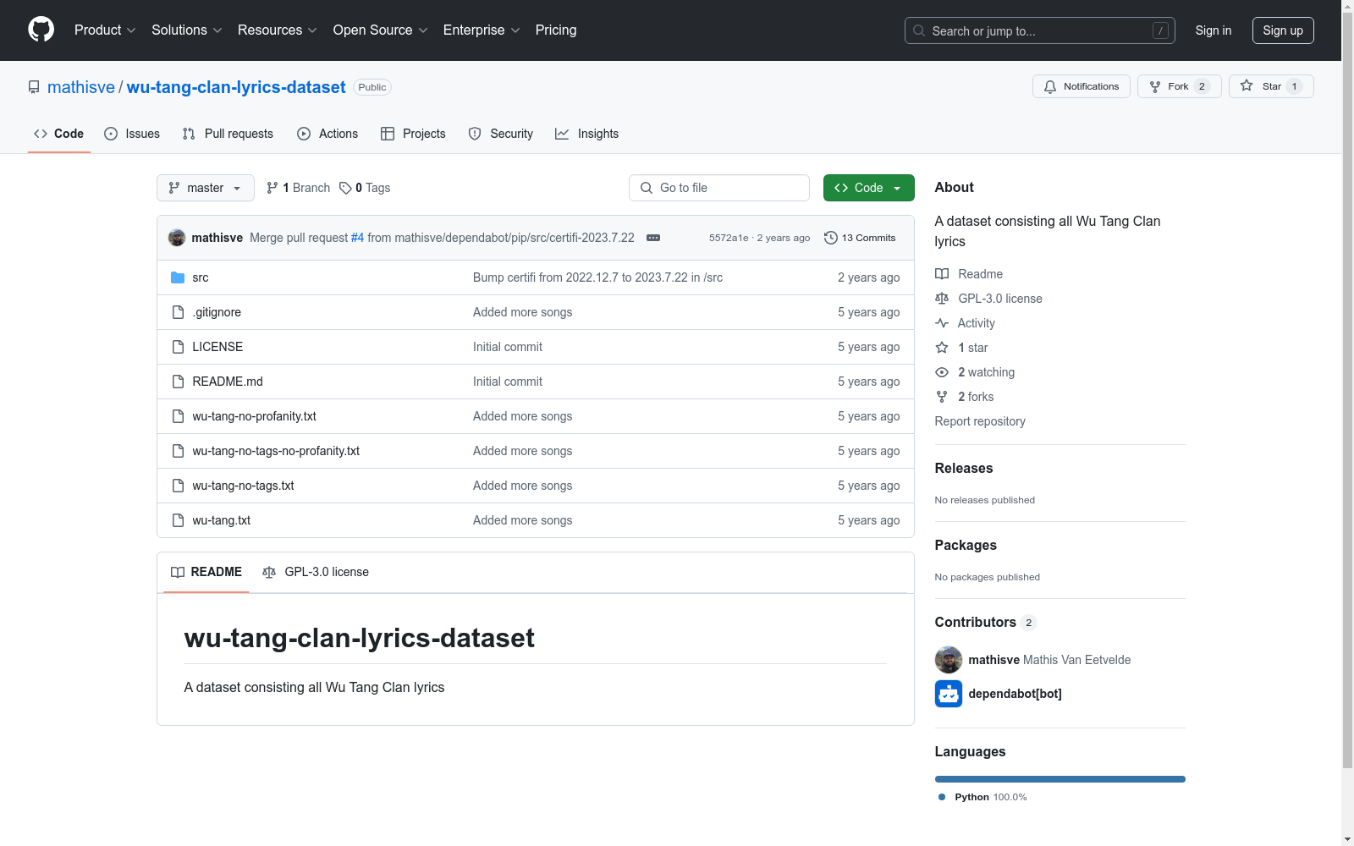Click wu-tang-no-profanity.txt file icon
Viewport: 1354px width, 846px height.
tap(178, 416)
